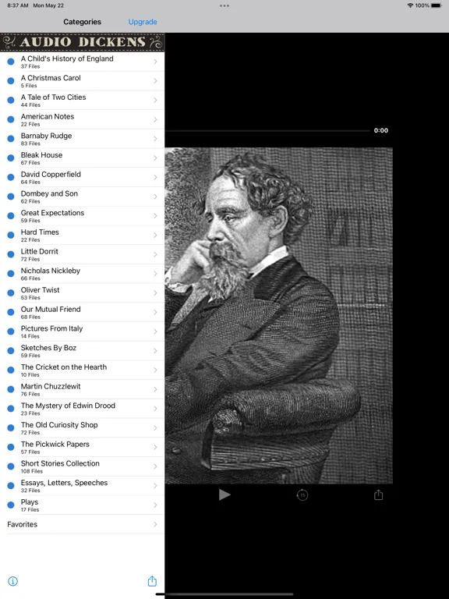The width and height of the screenshot is (449, 599).
Task: Select the Martin Chuzzlewit title
Action: [51, 386]
